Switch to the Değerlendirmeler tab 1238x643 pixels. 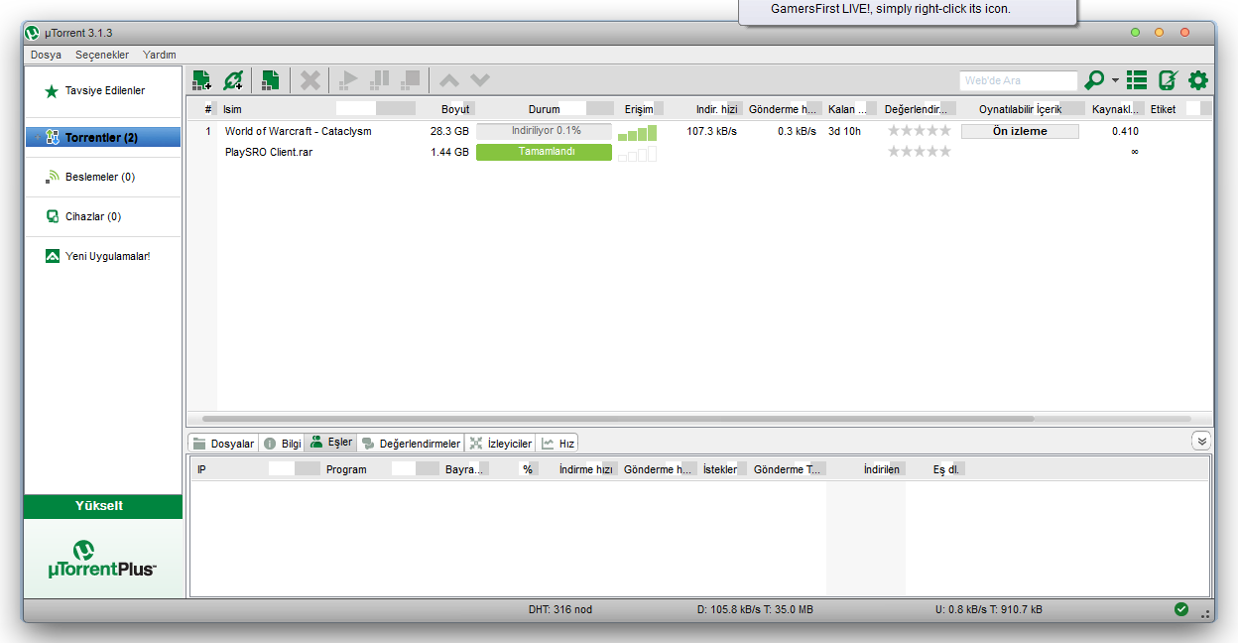(411, 444)
